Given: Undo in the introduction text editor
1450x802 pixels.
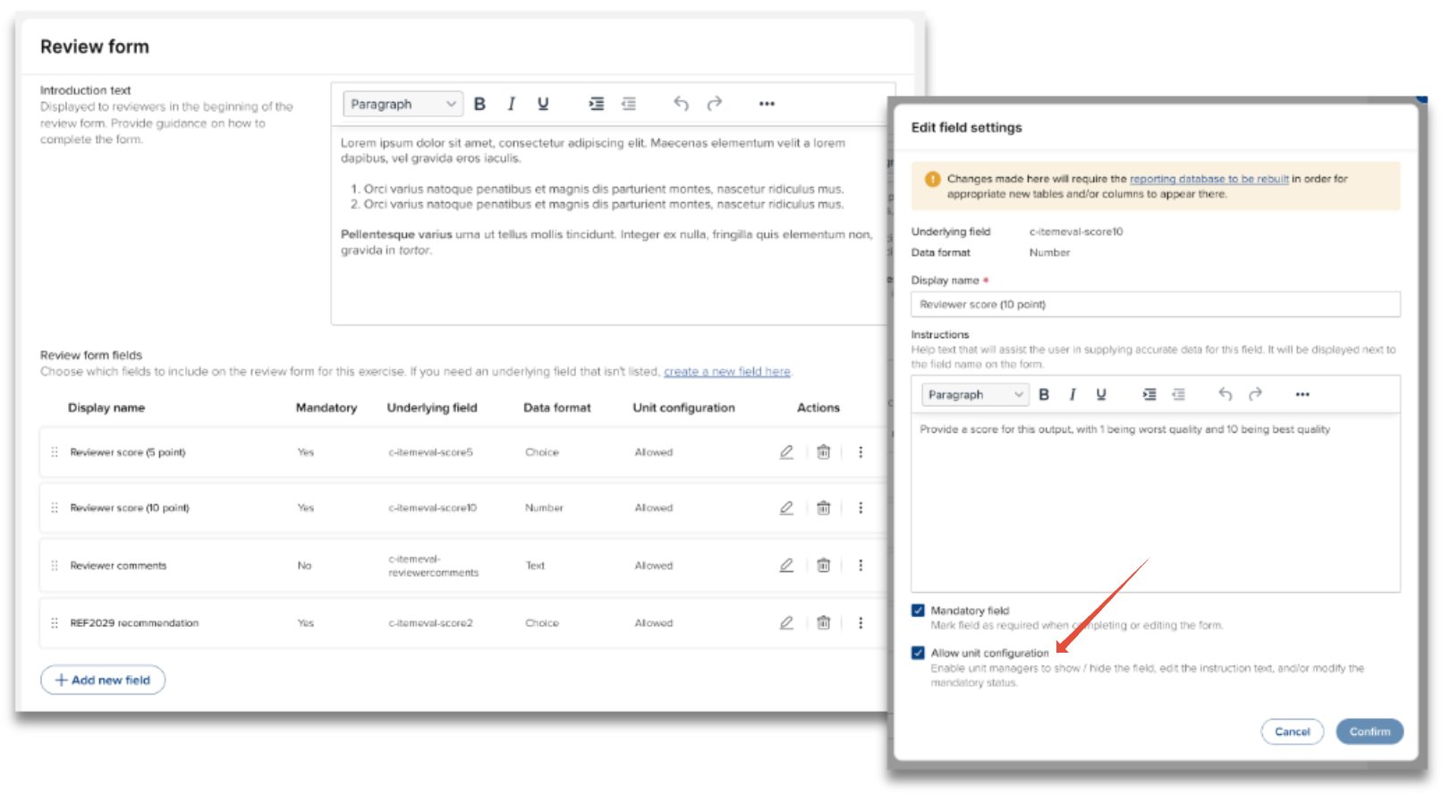Looking at the screenshot, I should pos(681,104).
